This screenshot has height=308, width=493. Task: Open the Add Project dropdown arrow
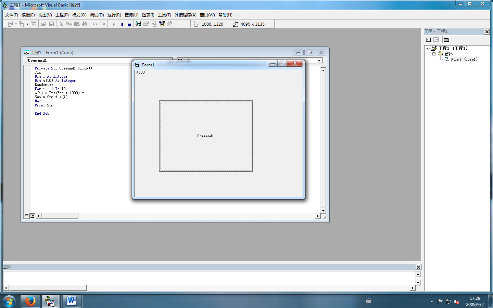coord(16,24)
